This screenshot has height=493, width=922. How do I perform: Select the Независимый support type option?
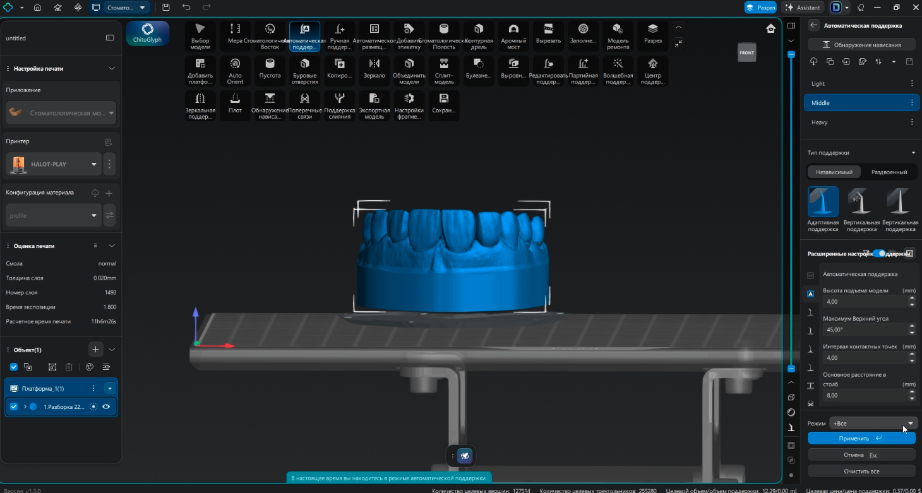pos(834,172)
